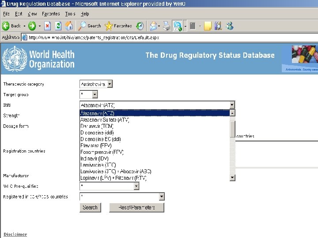318x238 pixels.
Task: Select Fosamprenavir (FPV) option
Action: 155,152
